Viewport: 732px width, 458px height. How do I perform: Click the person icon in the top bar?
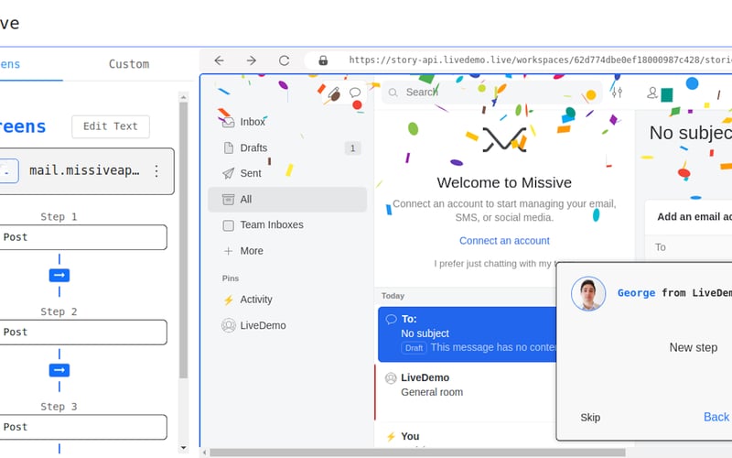[651, 93]
